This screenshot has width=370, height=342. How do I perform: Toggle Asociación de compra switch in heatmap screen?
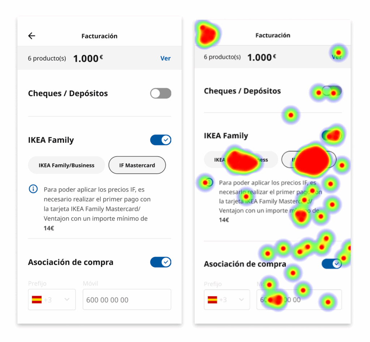tap(332, 264)
